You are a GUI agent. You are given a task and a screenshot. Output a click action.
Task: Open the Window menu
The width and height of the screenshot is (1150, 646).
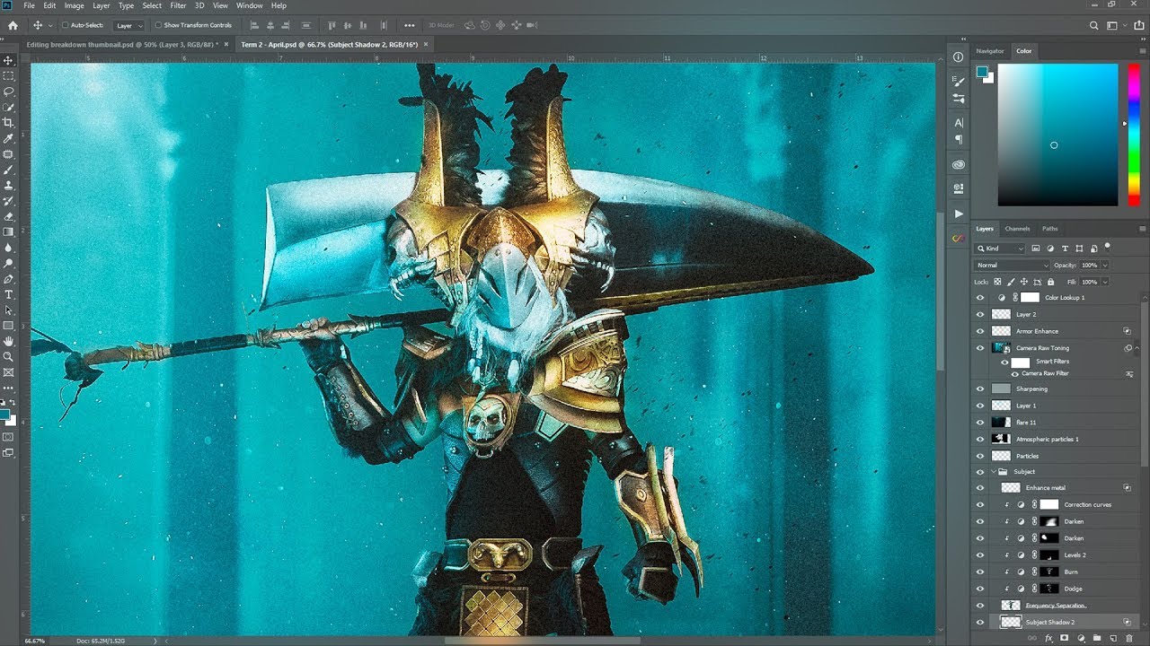[250, 5]
